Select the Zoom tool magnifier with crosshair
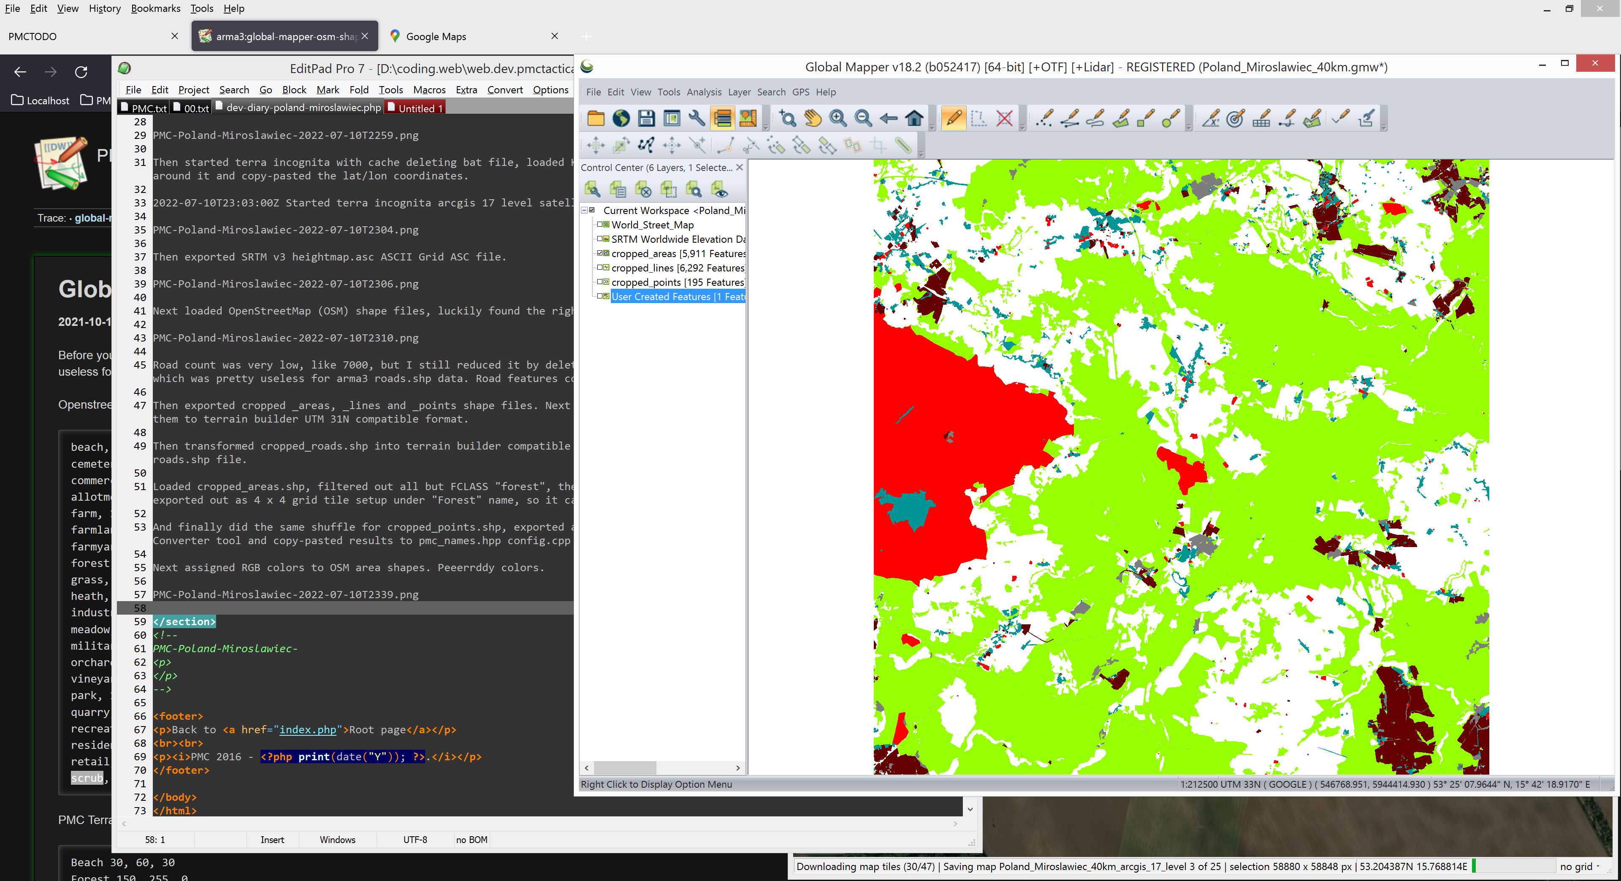 click(786, 118)
